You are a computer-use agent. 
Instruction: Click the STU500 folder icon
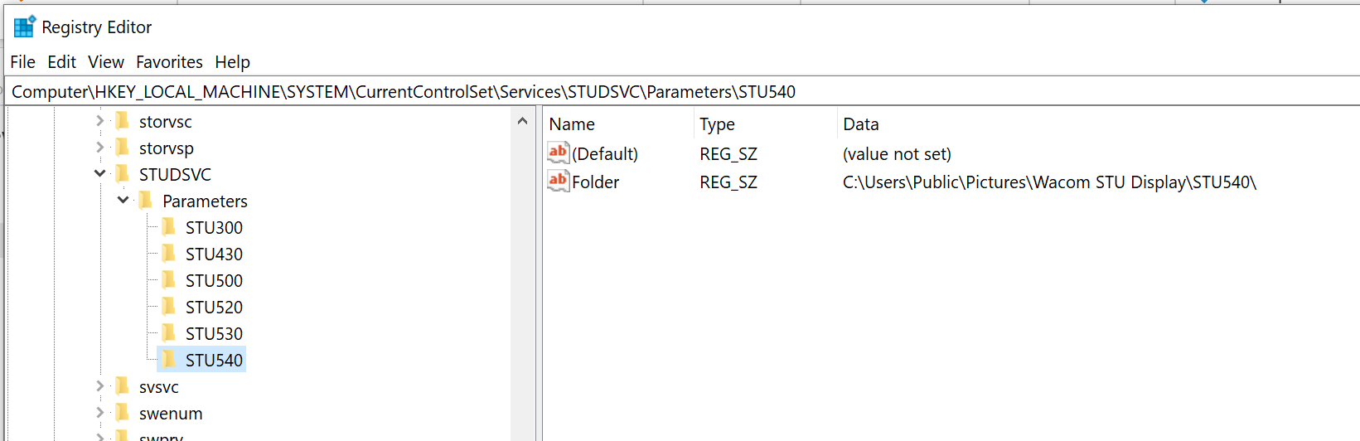pyautogui.click(x=169, y=280)
